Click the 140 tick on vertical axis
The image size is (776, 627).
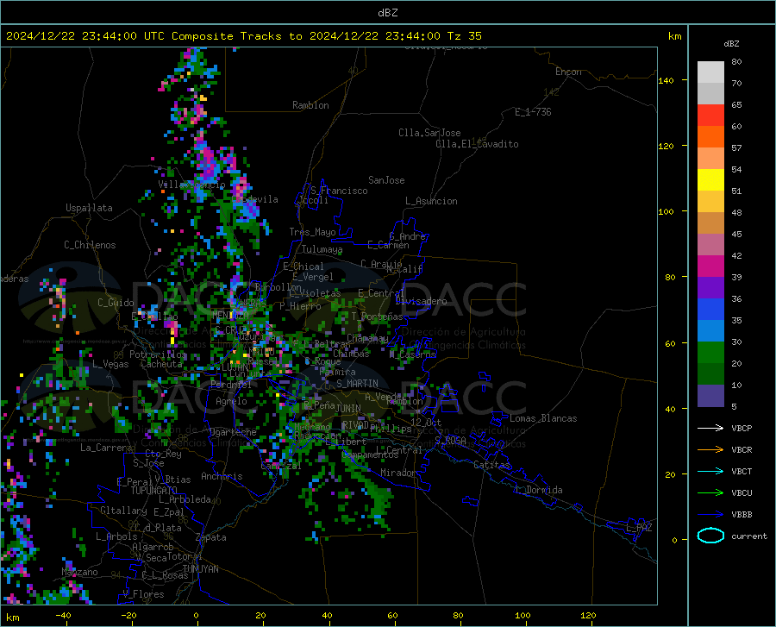pos(666,81)
